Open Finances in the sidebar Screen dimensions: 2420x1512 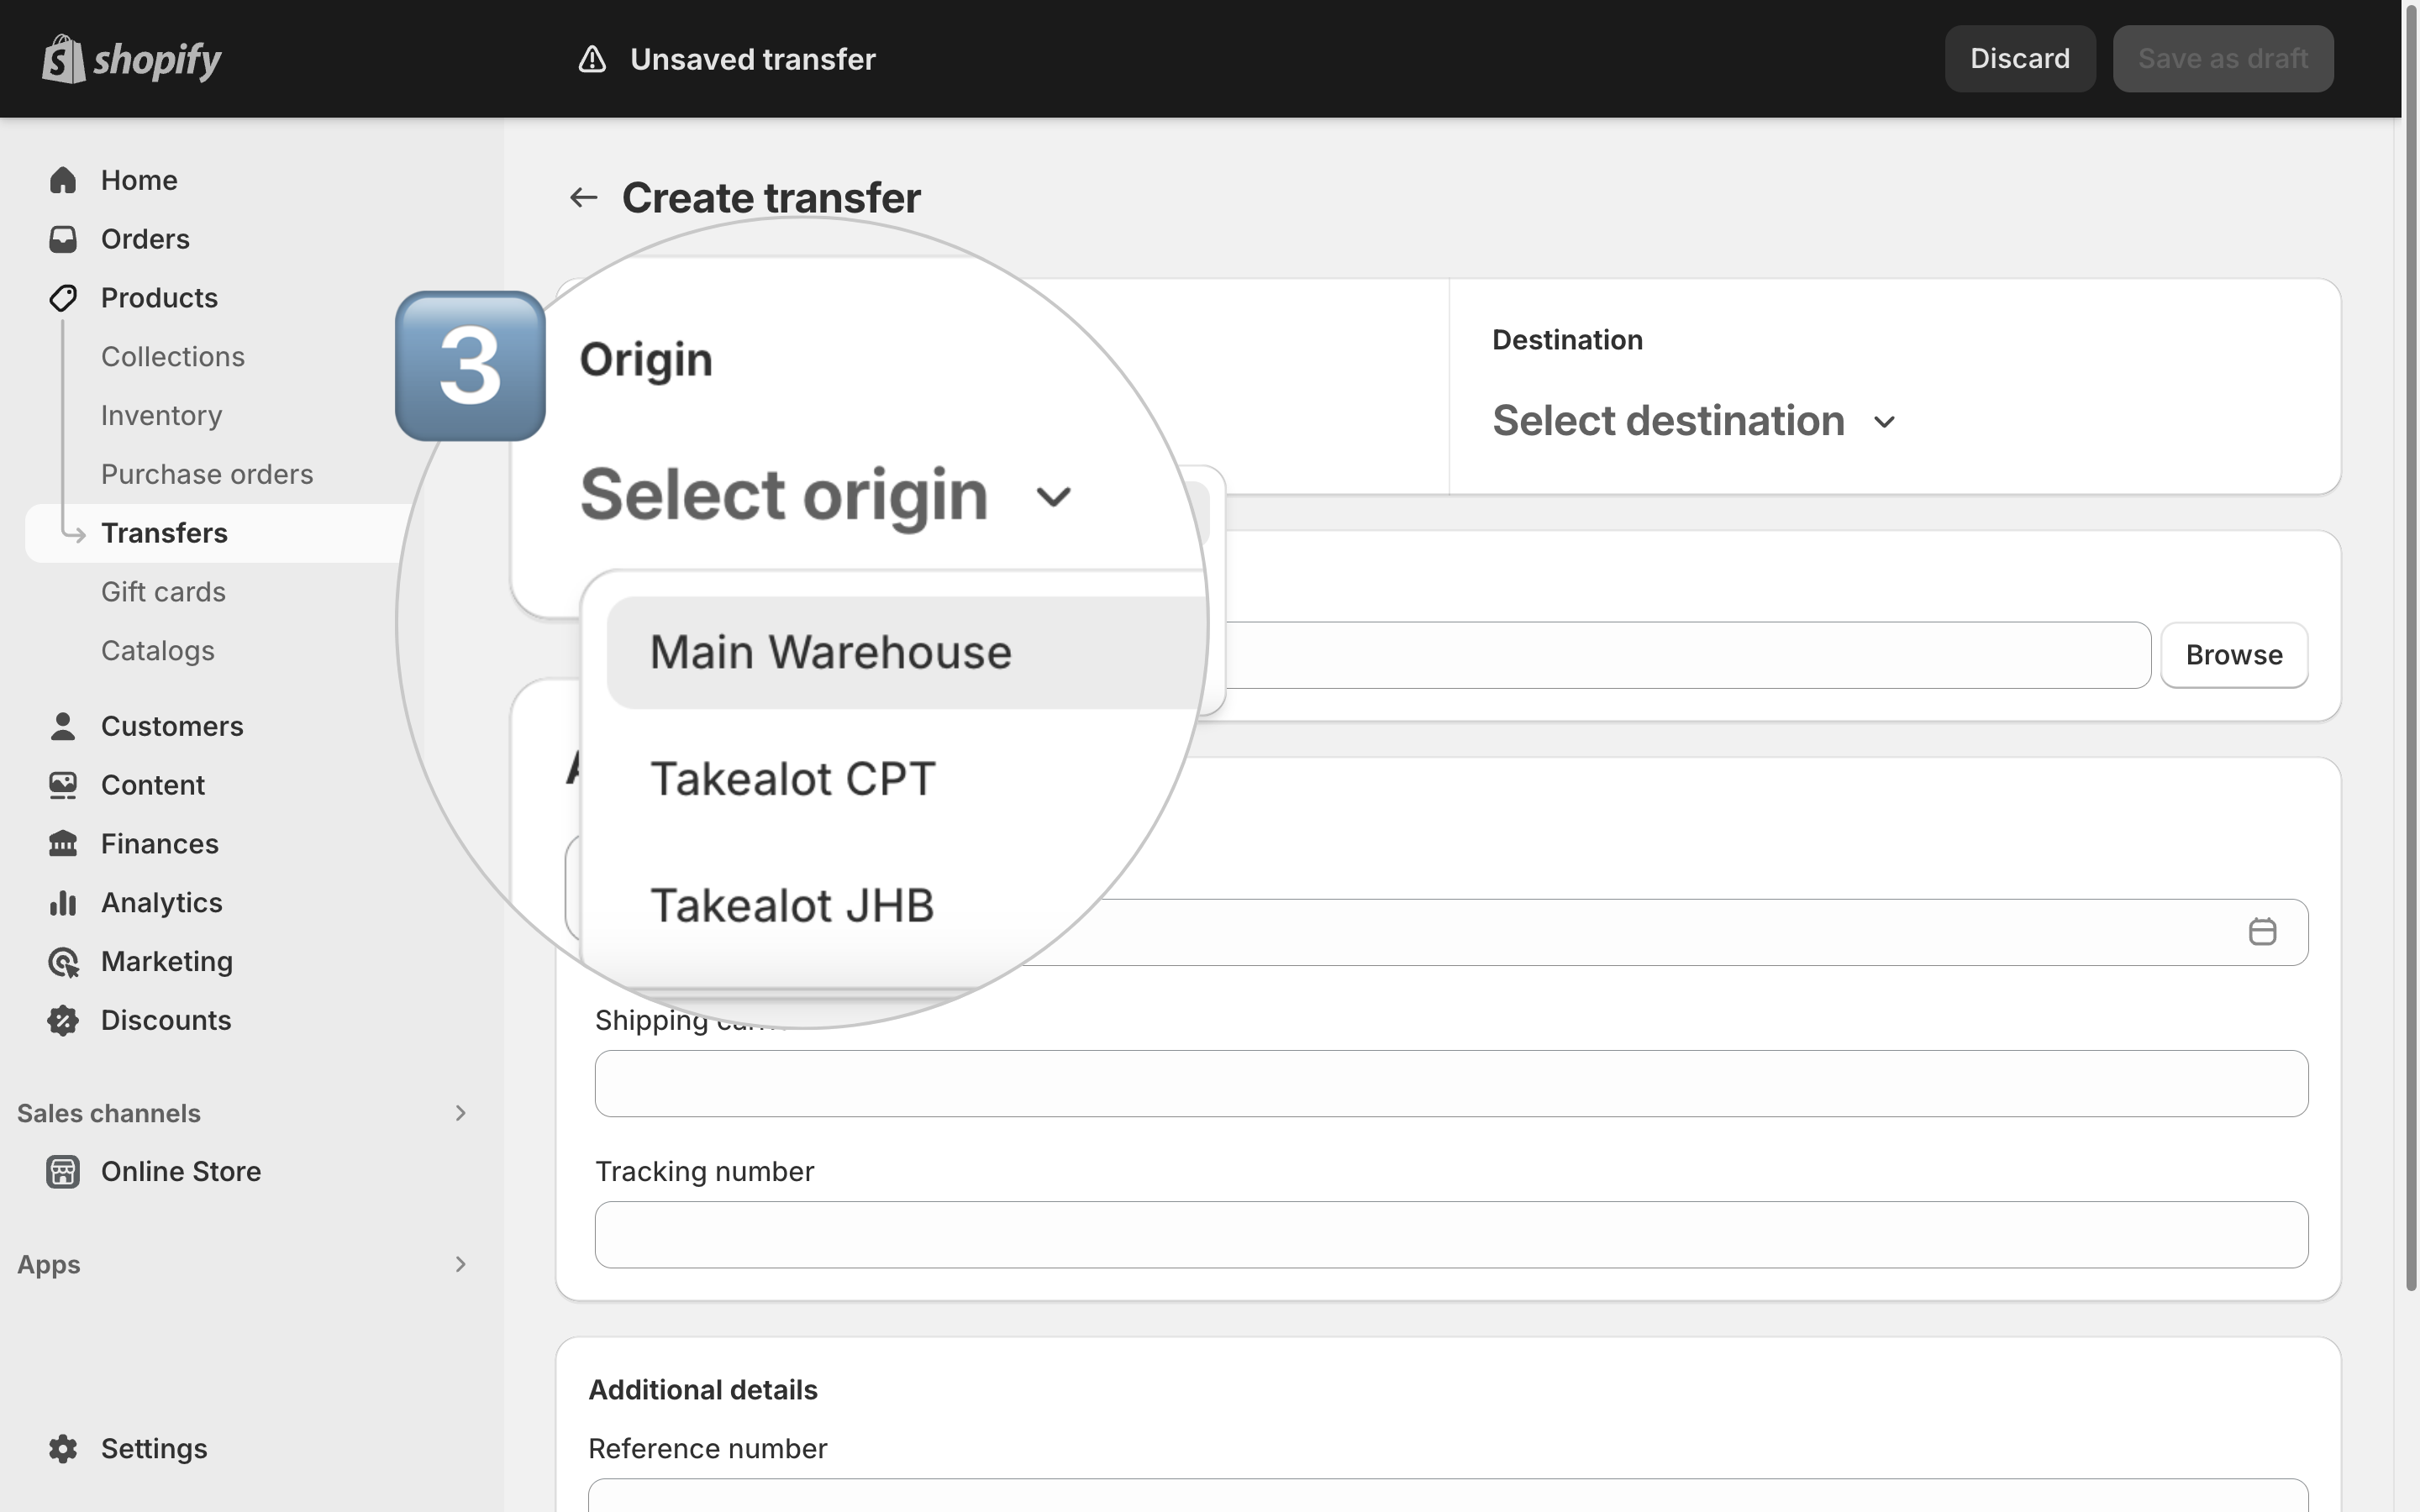(160, 844)
